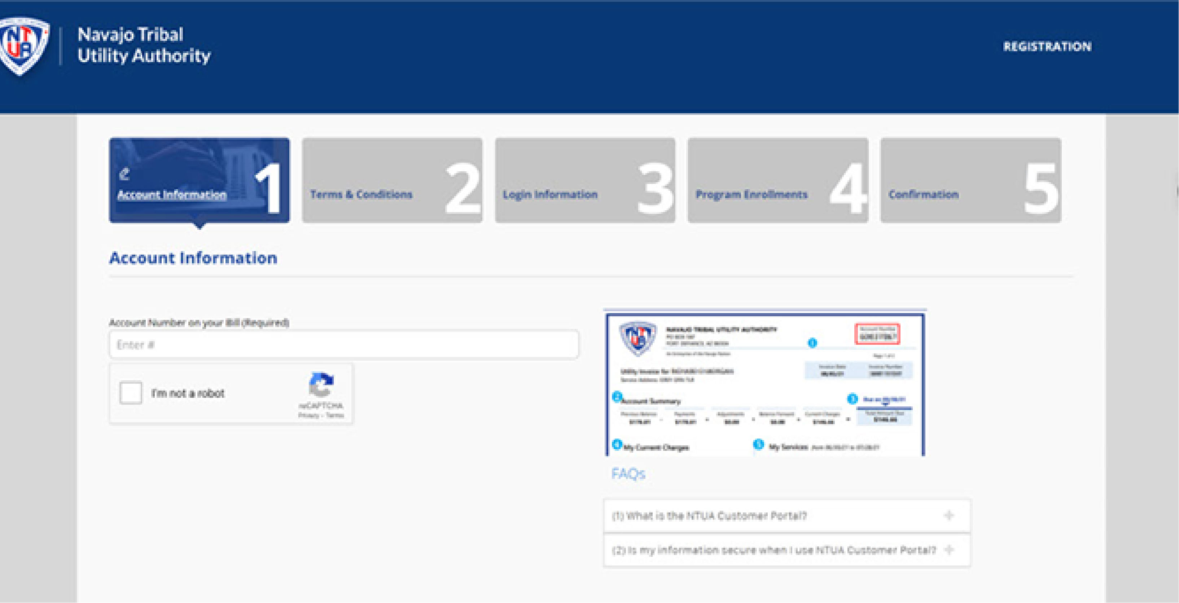The height and width of the screenshot is (603, 1179).
Task: Click the reCAPTCHA logo icon
Action: tap(321, 384)
